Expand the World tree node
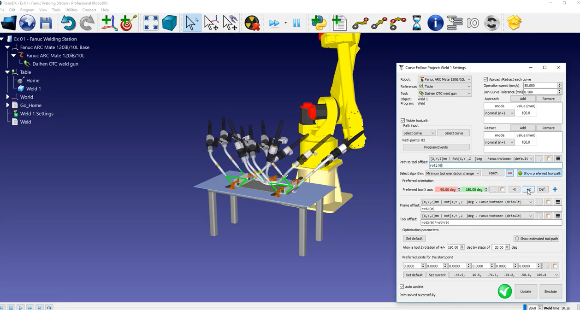This screenshot has width=580, height=310. coord(7,97)
